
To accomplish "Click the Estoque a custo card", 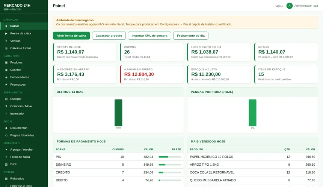I will click(x=219, y=74).
